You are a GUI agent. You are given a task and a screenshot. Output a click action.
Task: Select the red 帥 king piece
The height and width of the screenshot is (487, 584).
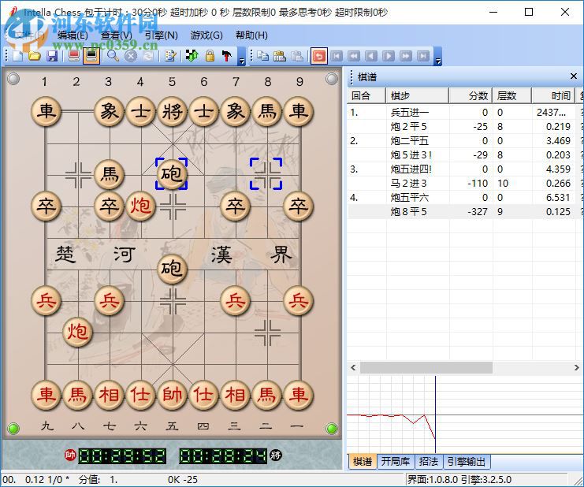pos(172,395)
